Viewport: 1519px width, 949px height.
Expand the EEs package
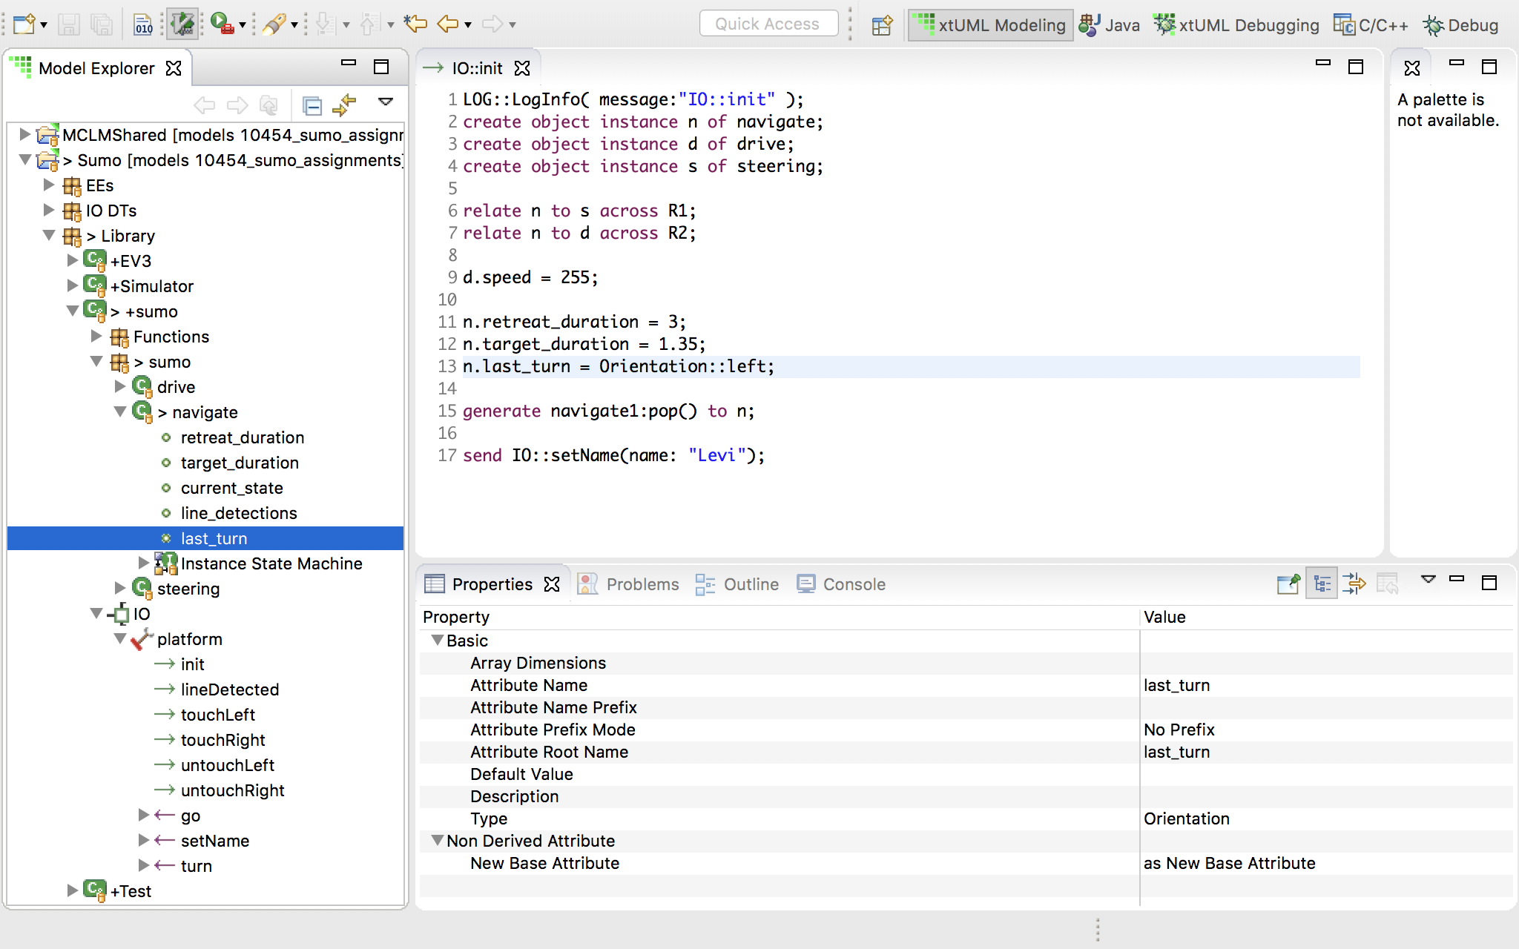pos(48,185)
